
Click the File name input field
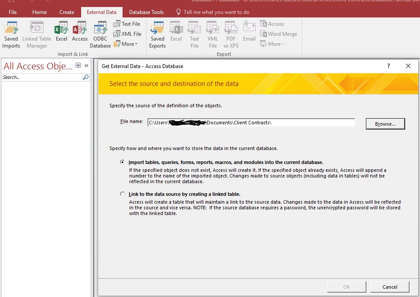point(251,123)
